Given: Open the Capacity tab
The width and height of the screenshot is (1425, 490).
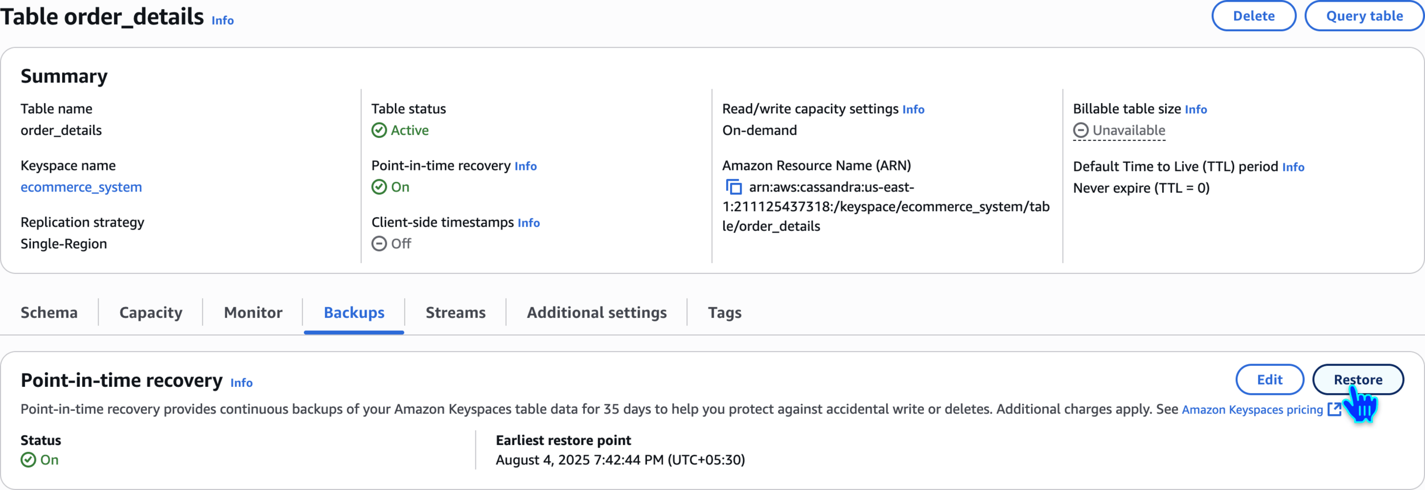Looking at the screenshot, I should pos(151,312).
